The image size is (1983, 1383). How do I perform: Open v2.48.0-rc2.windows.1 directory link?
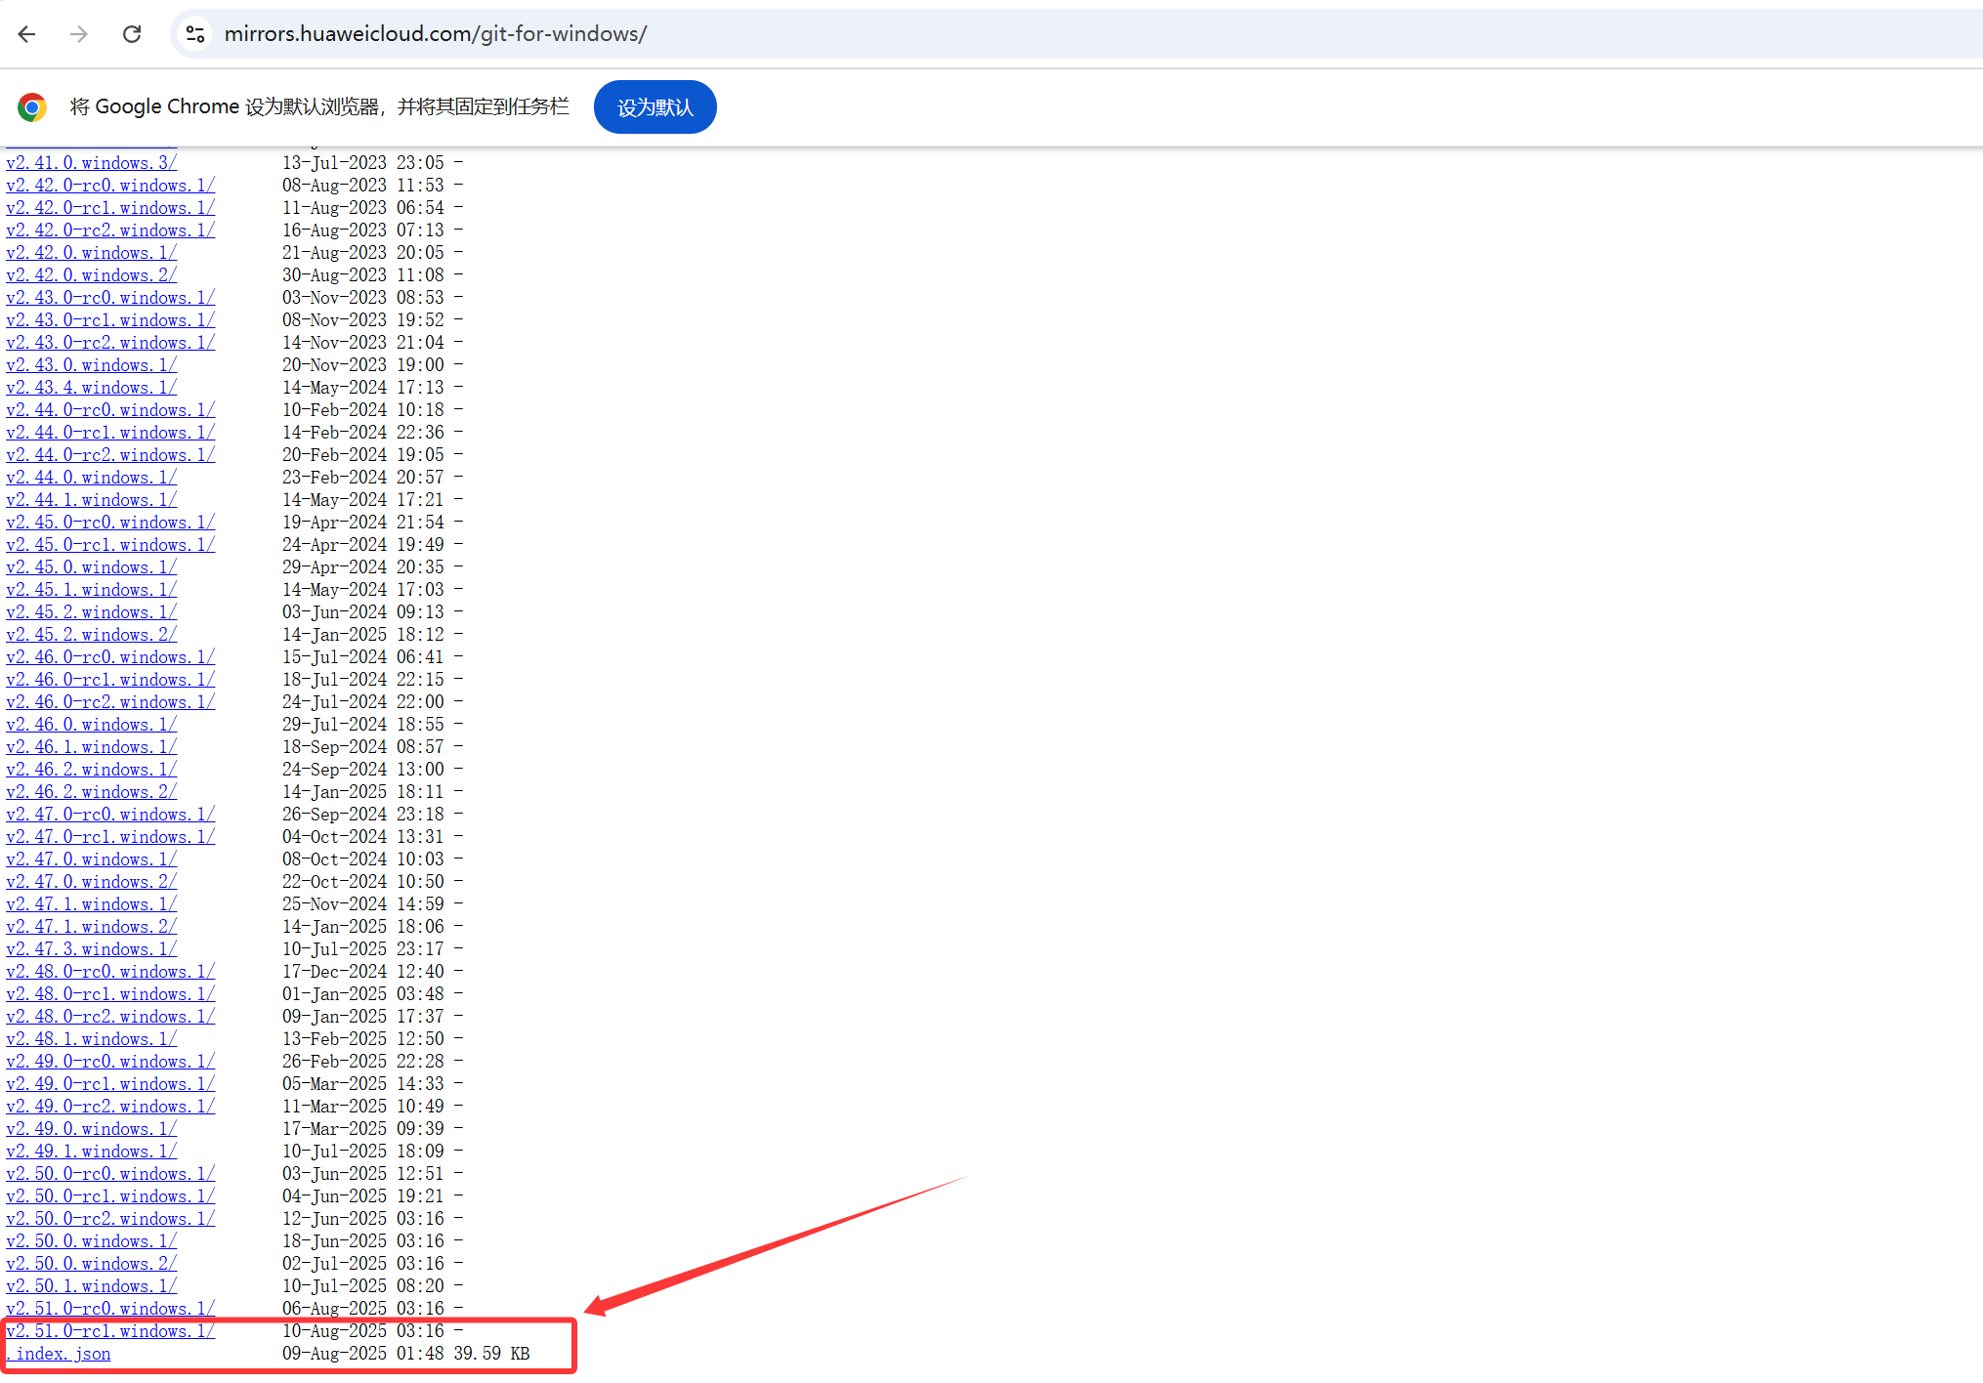pyautogui.click(x=110, y=1016)
